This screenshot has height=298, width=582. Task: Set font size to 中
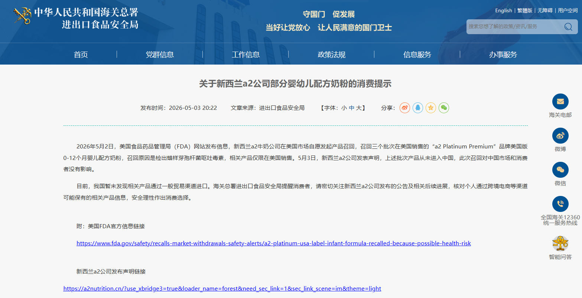tap(351, 108)
